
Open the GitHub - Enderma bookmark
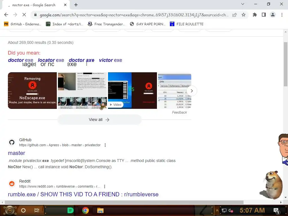click(22, 24)
